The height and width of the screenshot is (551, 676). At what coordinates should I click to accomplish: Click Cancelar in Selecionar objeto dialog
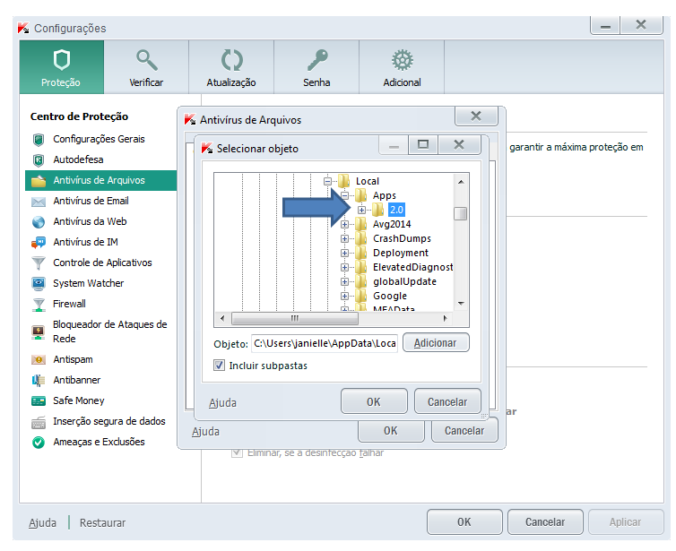click(447, 401)
